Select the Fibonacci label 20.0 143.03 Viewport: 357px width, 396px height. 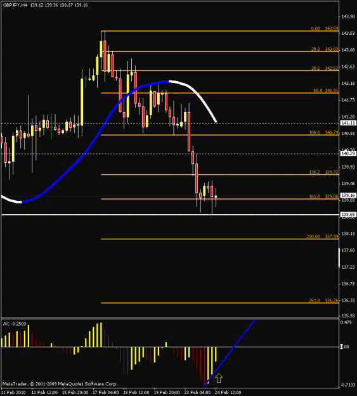325,49
